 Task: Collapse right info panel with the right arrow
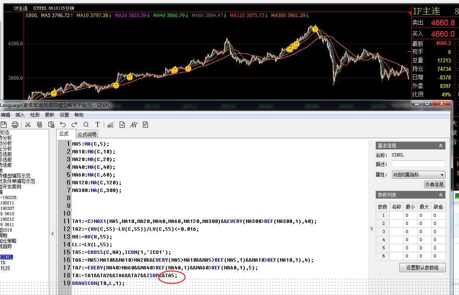pos(371,228)
